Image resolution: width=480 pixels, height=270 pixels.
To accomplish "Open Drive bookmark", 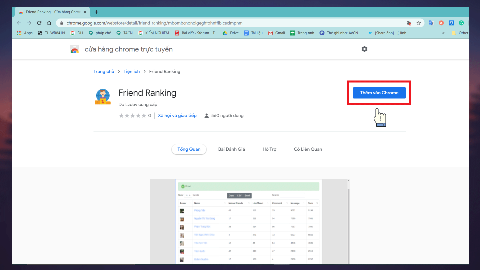I will [x=231, y=33].
